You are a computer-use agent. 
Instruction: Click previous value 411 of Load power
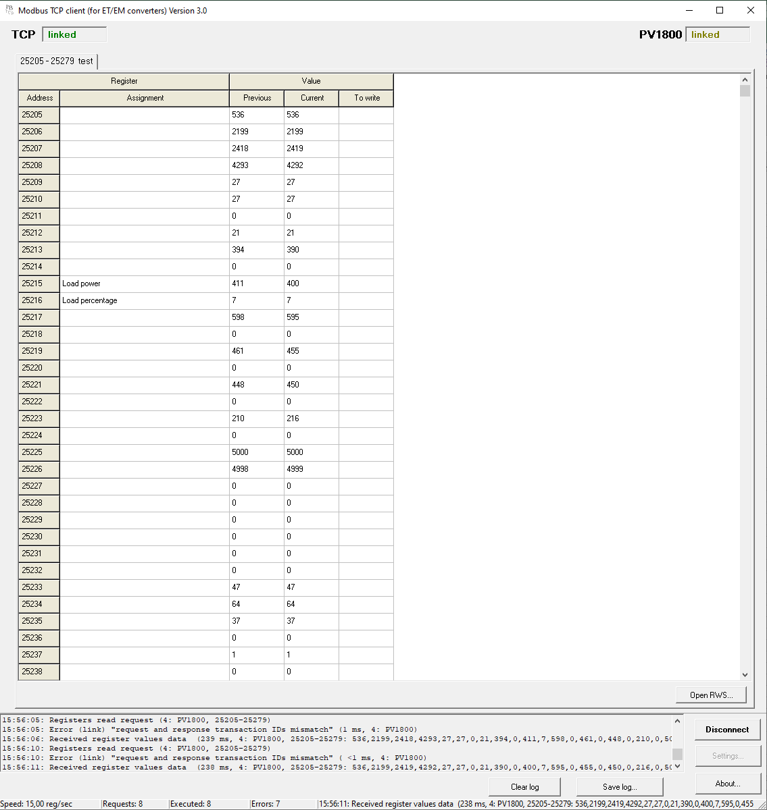[x=257, y=283]
